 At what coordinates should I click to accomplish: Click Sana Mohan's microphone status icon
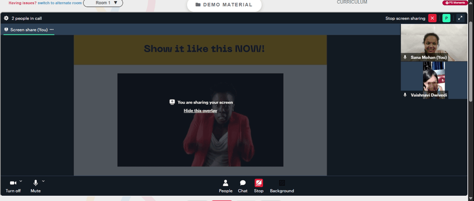[x=405, y=57]
